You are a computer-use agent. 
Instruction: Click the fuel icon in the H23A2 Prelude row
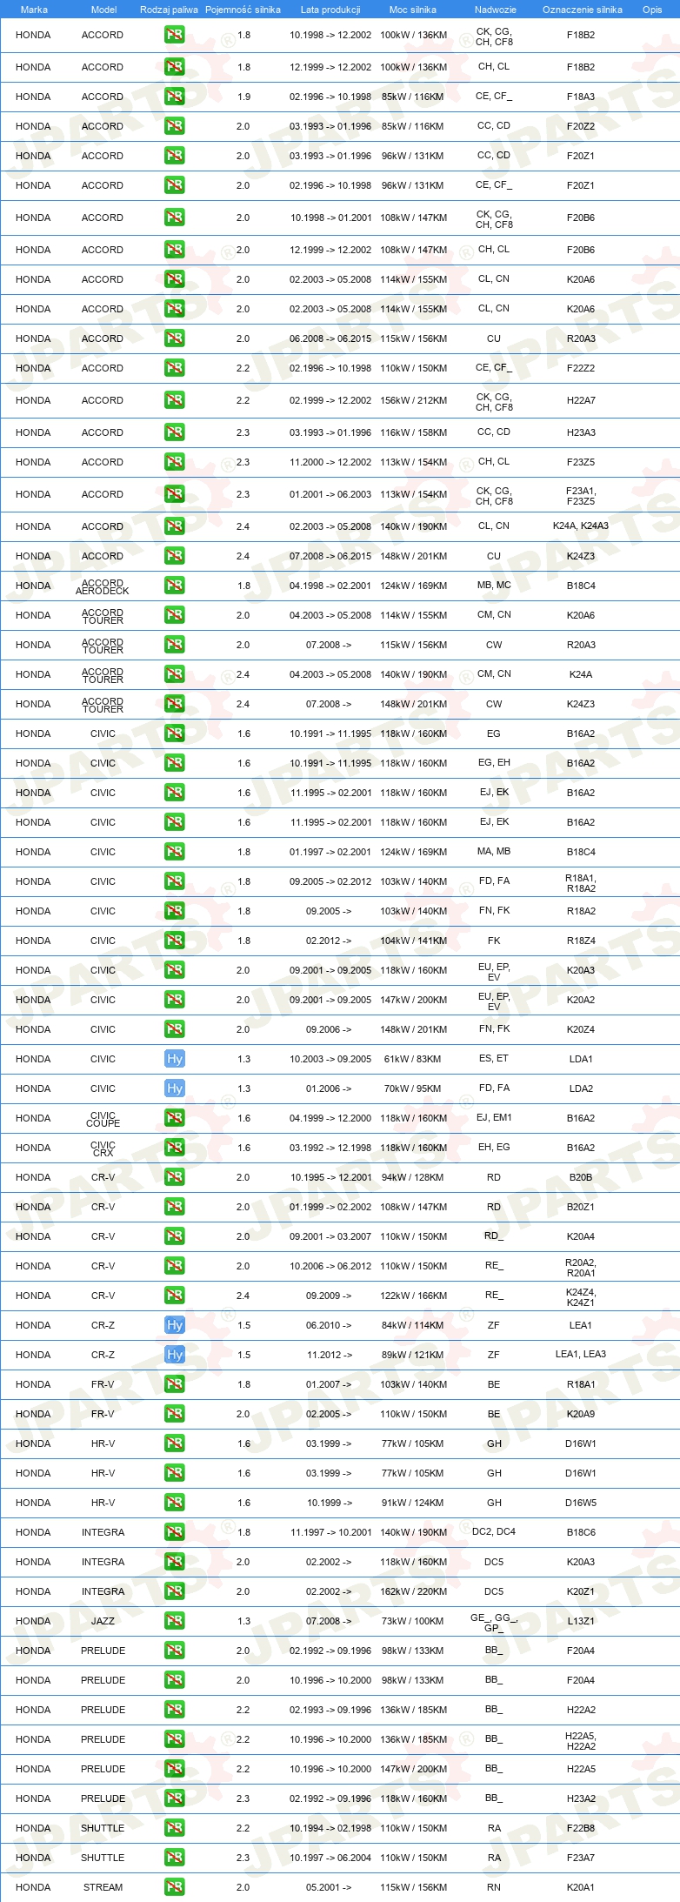[x=175, y=1798]
